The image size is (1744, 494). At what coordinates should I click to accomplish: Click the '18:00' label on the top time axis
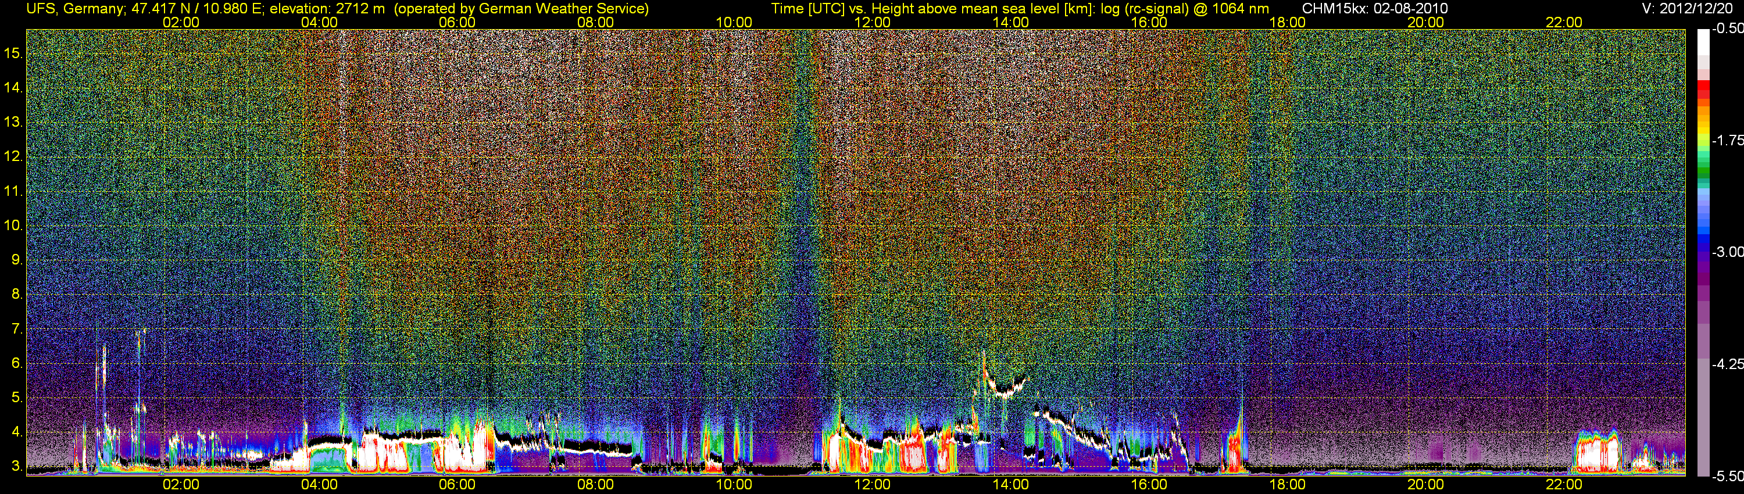click(1287, 22)
